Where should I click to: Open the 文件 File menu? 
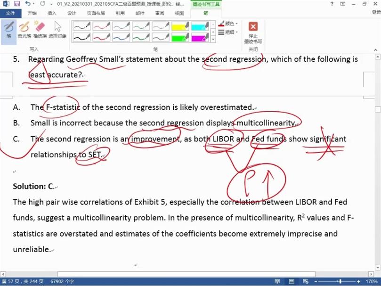[x=10, y=13]
